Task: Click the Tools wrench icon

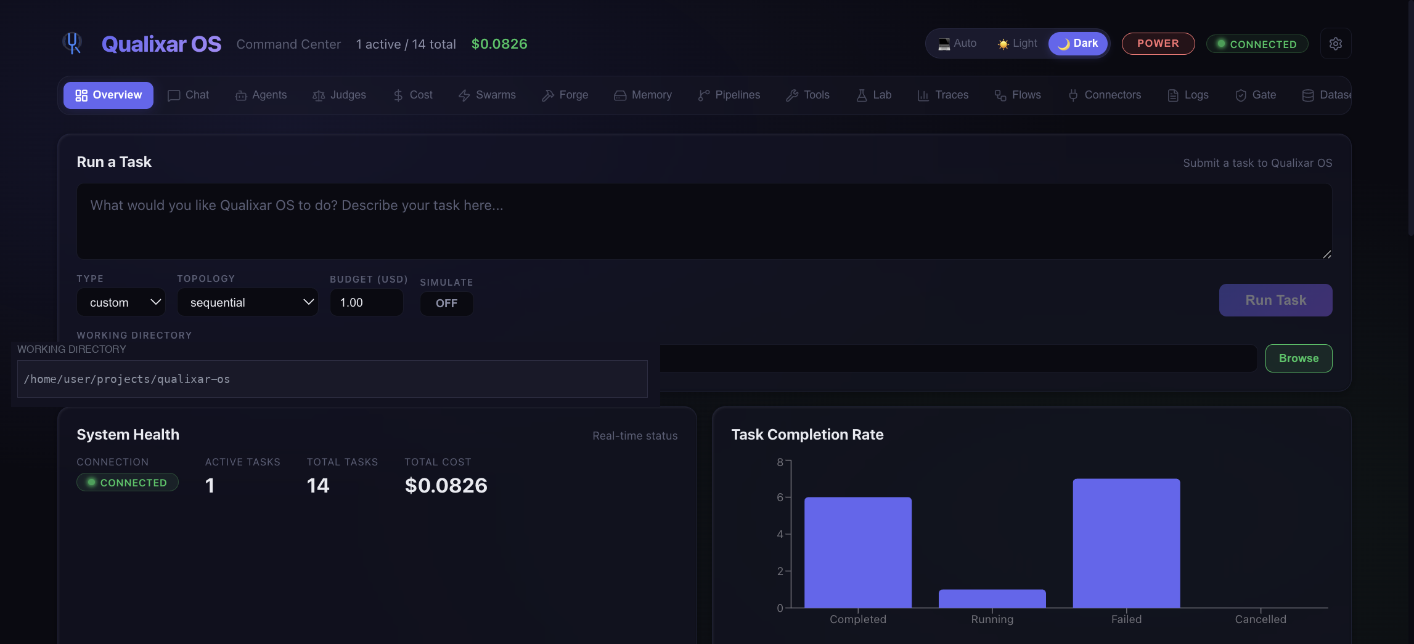Action: 792,95
